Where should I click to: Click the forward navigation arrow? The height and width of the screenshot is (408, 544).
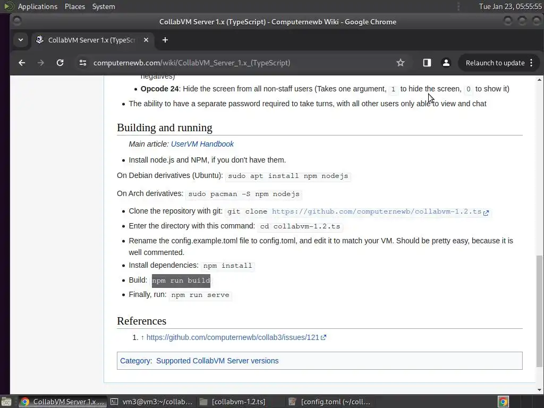[40, 63]
